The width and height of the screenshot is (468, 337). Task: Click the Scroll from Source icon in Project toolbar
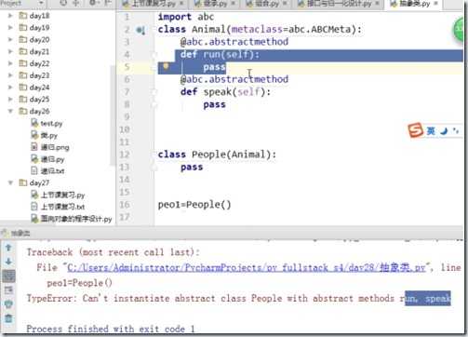(x=63, y=3)
